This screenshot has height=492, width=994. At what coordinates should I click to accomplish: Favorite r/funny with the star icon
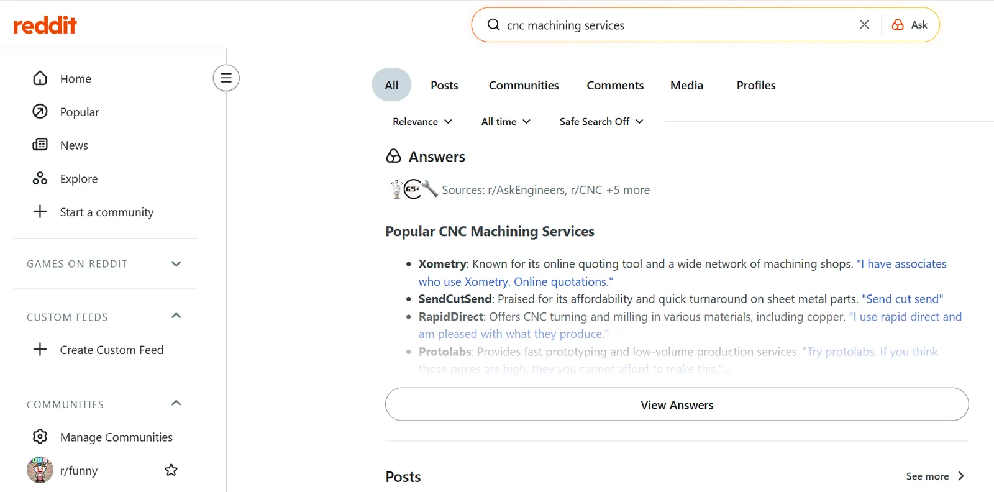point(171,470)
